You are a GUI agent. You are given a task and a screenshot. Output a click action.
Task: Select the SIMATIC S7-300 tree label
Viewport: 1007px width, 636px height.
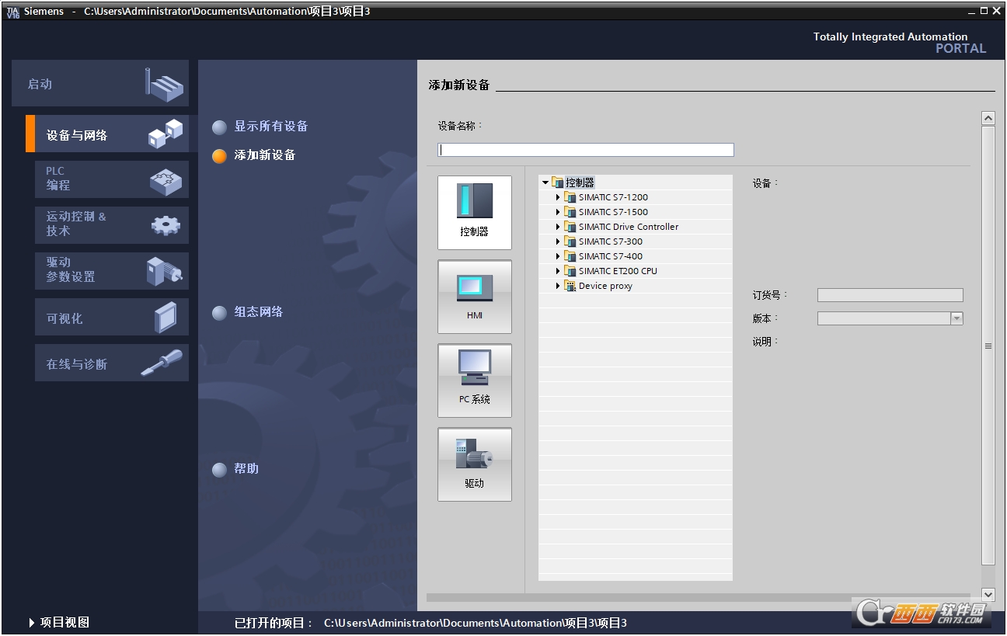611,242
